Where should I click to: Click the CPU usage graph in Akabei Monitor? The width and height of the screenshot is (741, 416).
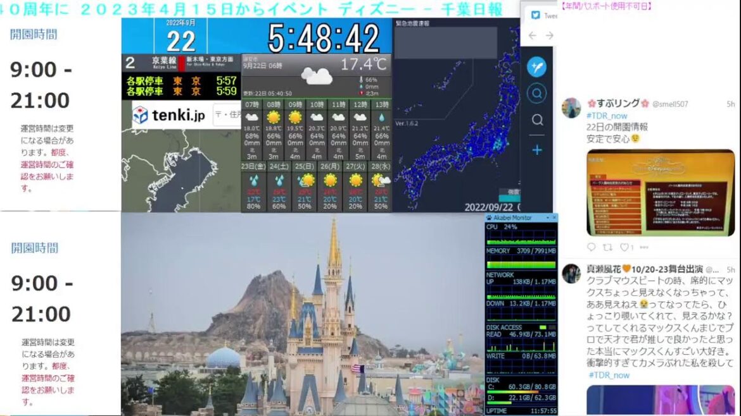(x=521, y=238)
